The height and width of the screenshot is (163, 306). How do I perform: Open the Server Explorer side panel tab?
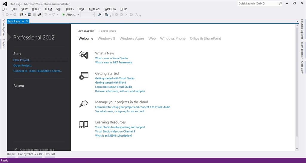[4, 28]
